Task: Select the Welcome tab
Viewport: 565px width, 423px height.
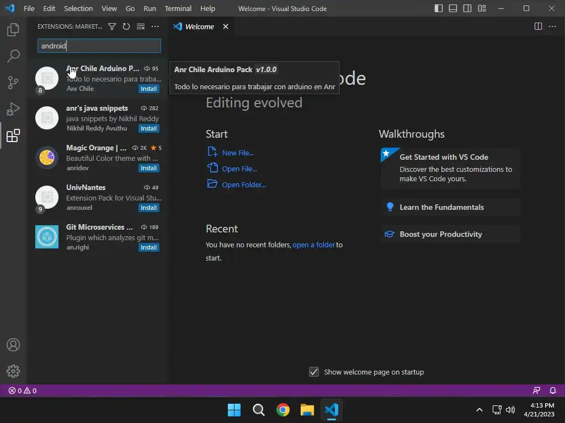Action: (x=201, y=26)
